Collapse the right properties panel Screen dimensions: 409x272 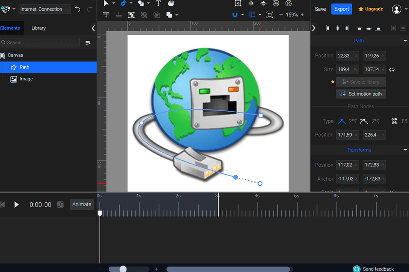pyautogui.click(x=314, y=28)
